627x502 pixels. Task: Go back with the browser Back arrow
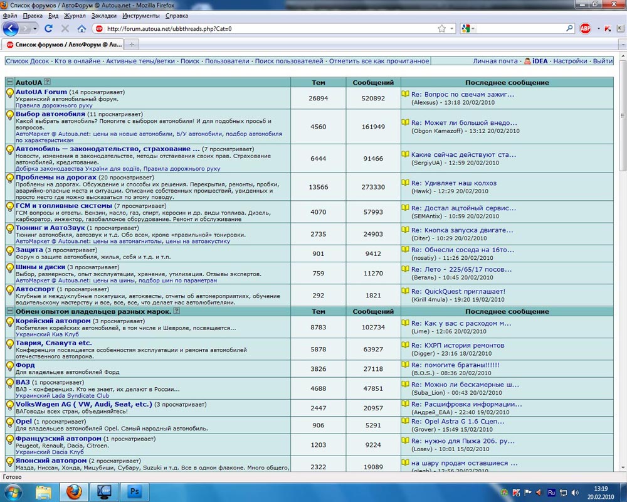click(x=11, y=28)
